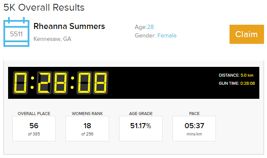Click the age value 28

pyautogui.click(x=150, y=27)
